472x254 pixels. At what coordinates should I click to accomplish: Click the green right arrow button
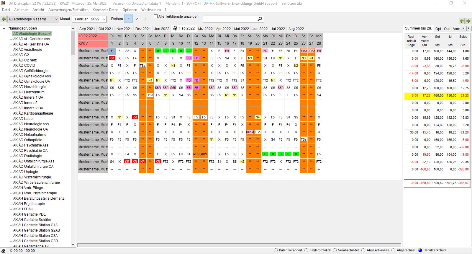point(468,21)
